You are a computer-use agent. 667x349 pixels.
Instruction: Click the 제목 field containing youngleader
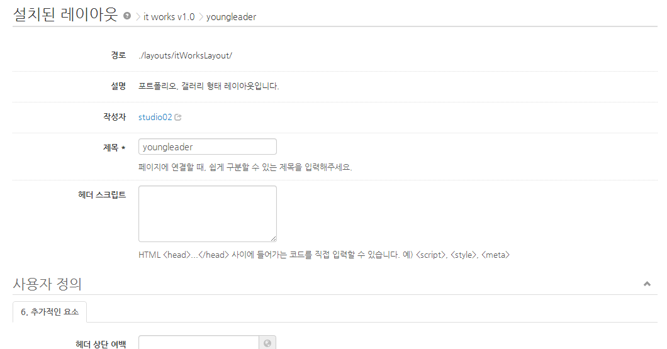207,147
